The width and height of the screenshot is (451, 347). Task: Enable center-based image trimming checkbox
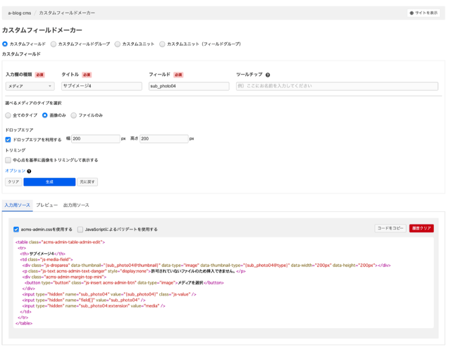[x=8, y=160]
